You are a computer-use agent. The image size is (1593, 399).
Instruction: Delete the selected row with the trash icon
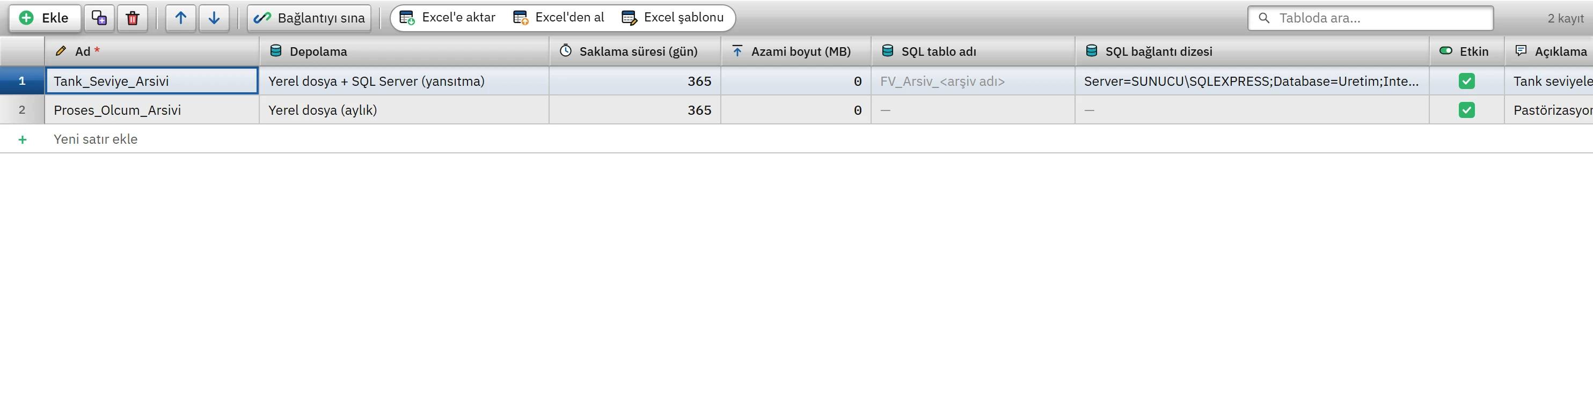[133, 18]
